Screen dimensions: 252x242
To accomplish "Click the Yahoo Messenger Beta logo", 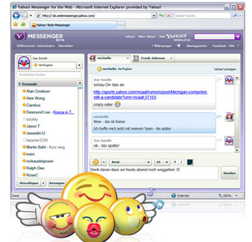I will [x=39, y=37].
